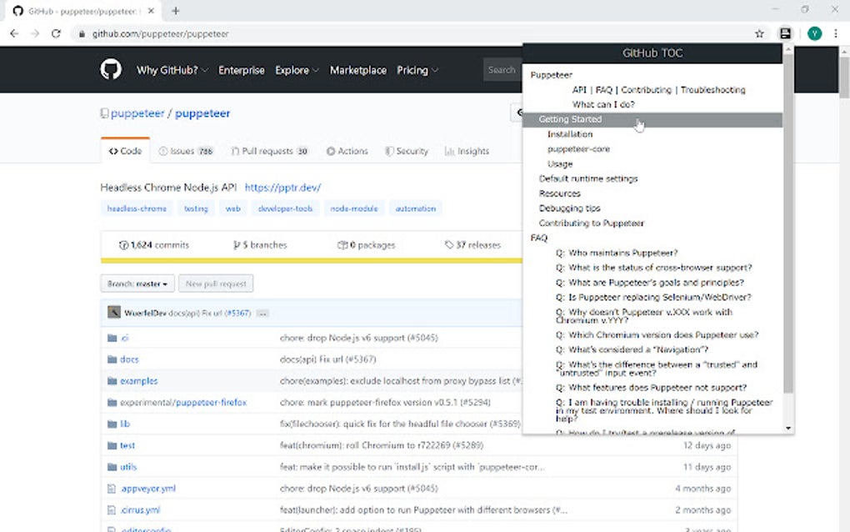Click the GitHub octocat logo
Screen dimensions: 850x532
[x=112, y=70]
